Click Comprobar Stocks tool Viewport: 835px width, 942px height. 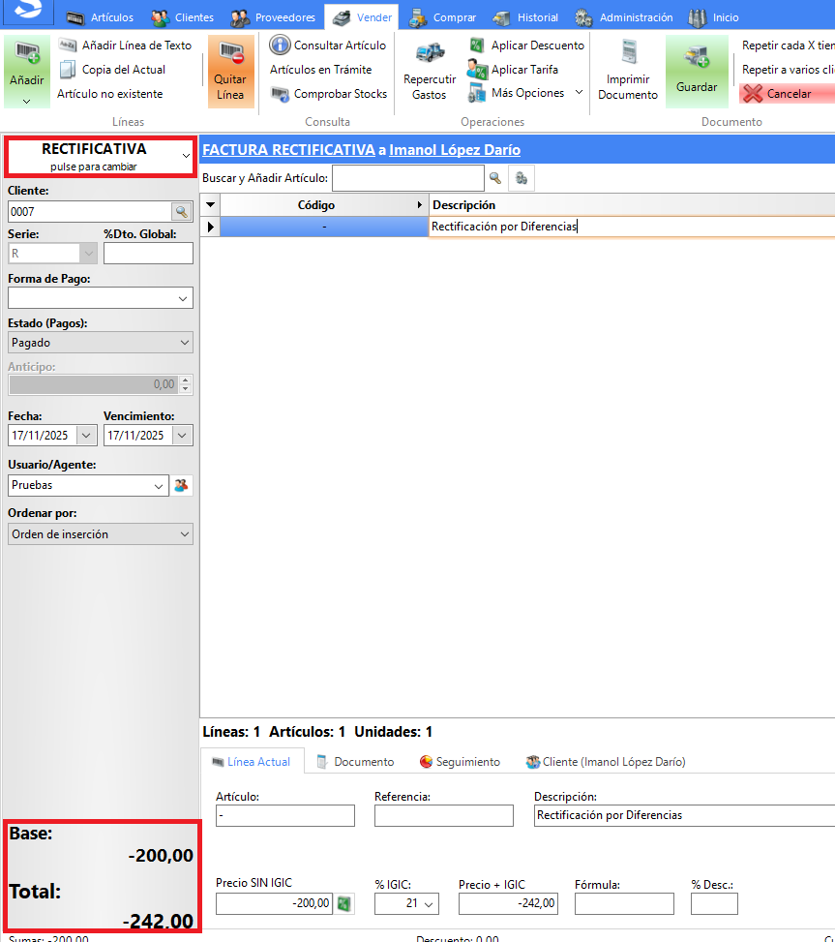[x=280, y=94]
